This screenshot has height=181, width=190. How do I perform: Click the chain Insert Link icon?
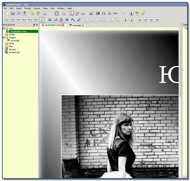tap(115, 13)
